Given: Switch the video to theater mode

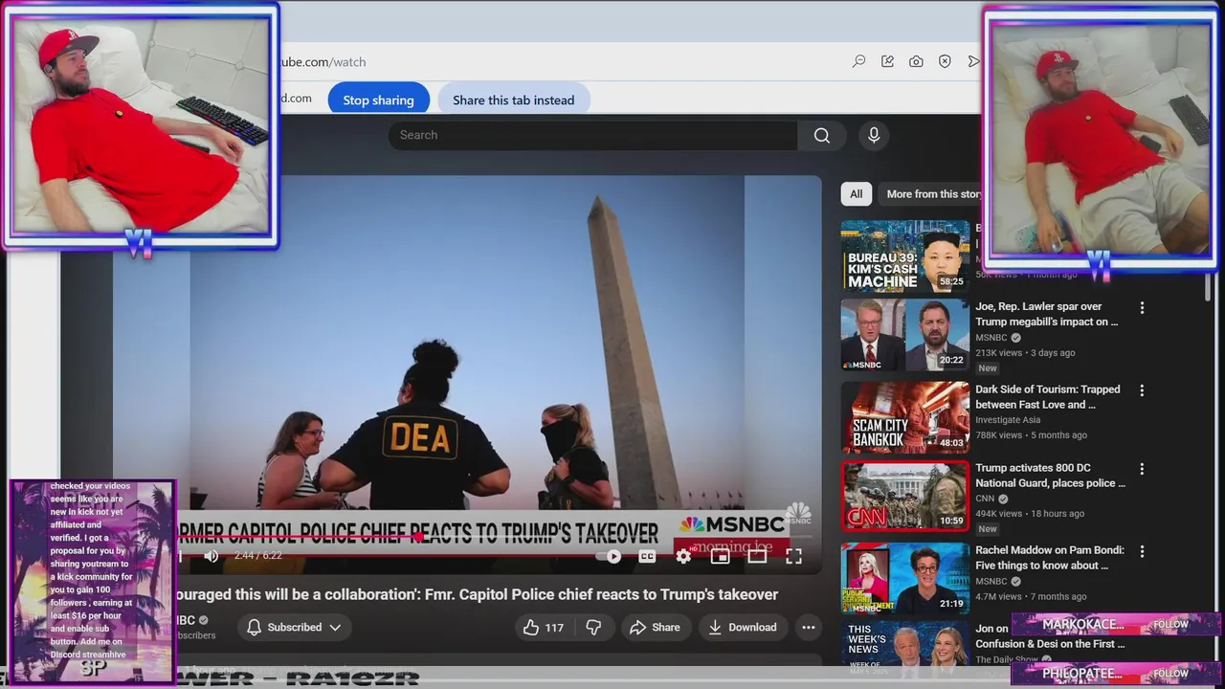Looking at the screenshot, I should pos(757,556).
